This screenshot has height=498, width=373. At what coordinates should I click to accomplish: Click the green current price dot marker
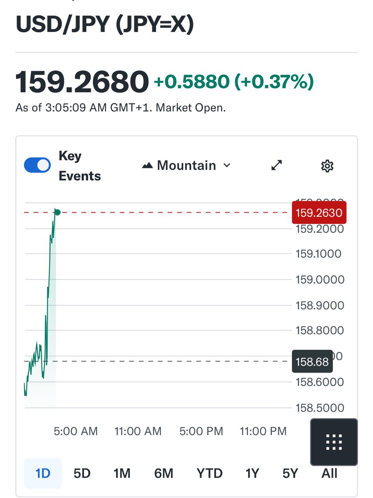[58, 212]
